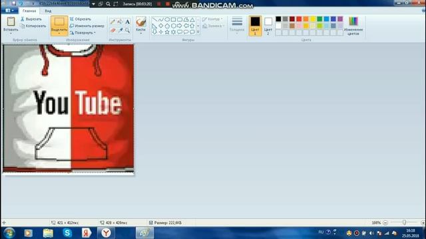Click Вырезать (cut) with scissors icon
The height and width of the screenshot is (239, 426).
click(31, 19)
